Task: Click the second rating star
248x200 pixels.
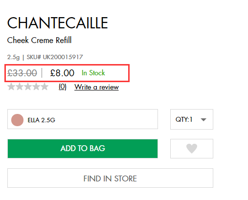Action: pos(20,87)
